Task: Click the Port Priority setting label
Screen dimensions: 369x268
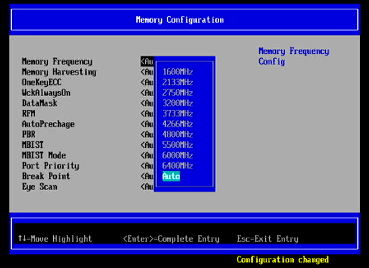Action: [50, 166]
